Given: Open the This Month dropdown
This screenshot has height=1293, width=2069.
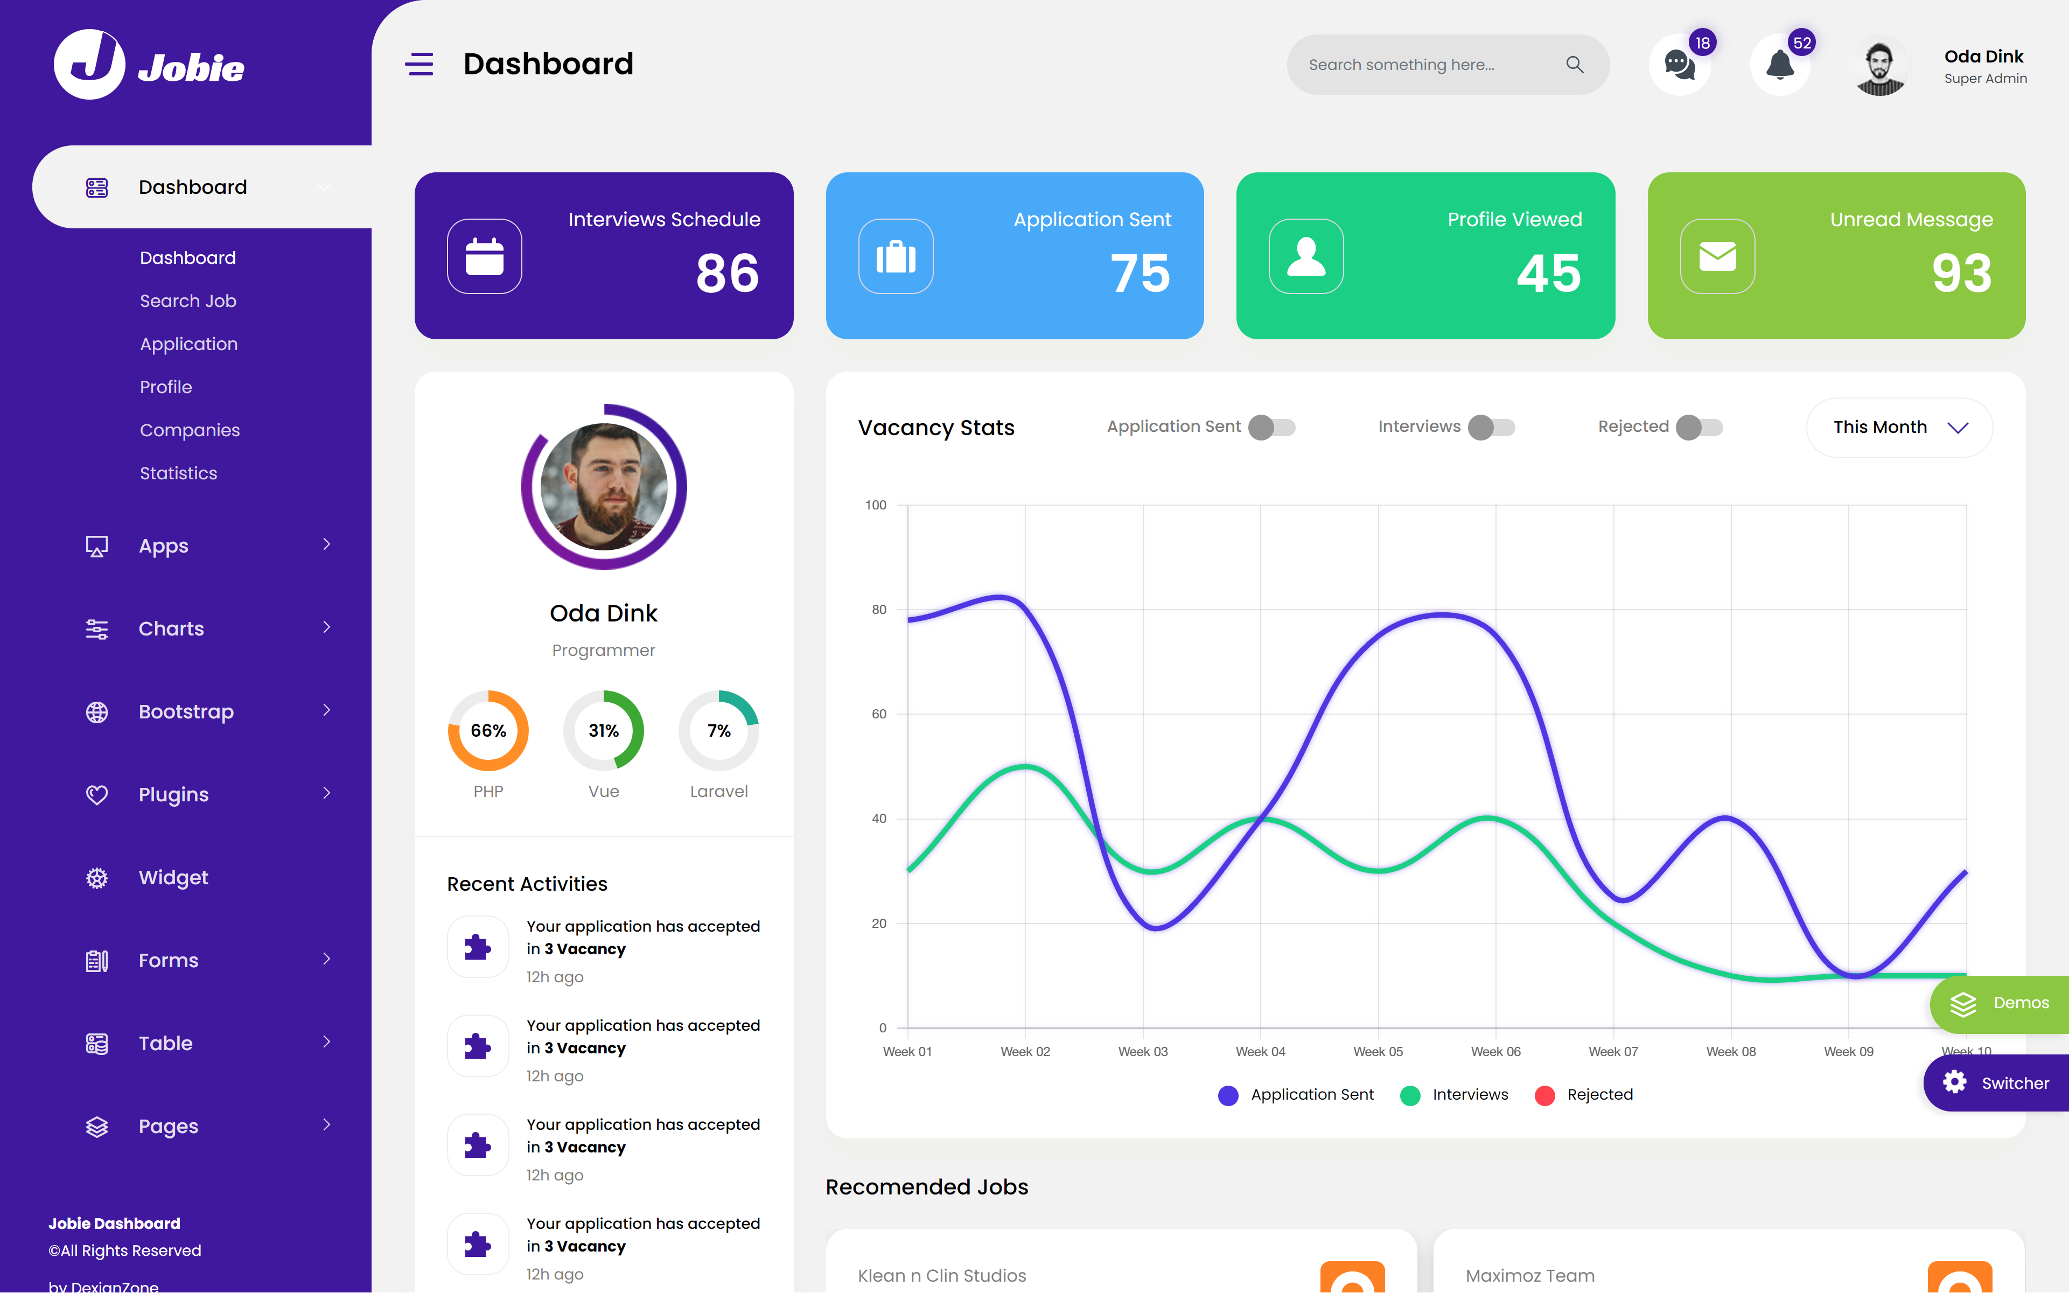Looking at the screenshot, I should (1899, 428).
